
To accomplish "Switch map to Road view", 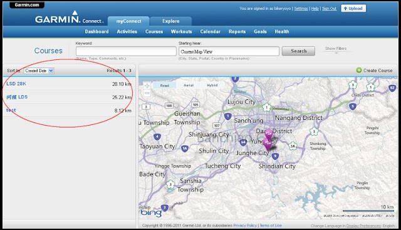I will click(164, 86).
